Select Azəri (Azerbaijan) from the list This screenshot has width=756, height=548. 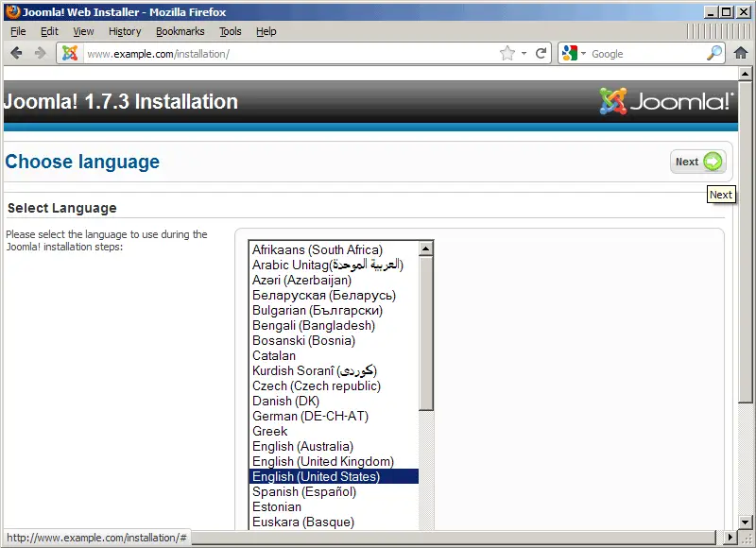[334, 280]
